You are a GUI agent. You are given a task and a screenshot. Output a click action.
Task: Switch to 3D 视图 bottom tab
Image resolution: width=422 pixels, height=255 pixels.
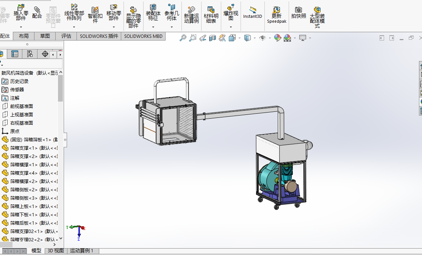(x=56, y=251)
